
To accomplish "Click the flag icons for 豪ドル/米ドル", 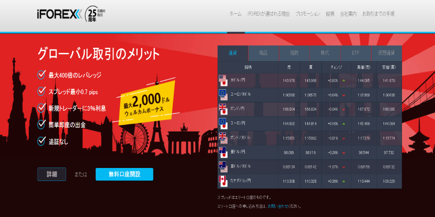I will click(x=223, y=167).
